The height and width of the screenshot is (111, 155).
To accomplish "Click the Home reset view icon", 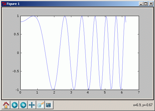I will pos(6,105).
